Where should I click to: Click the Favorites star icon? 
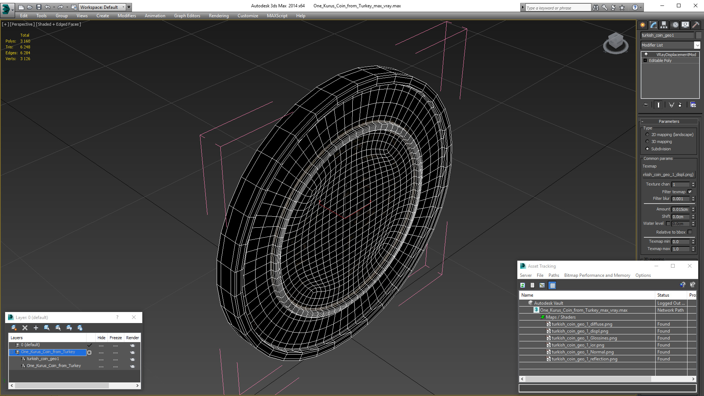point(622,7)
